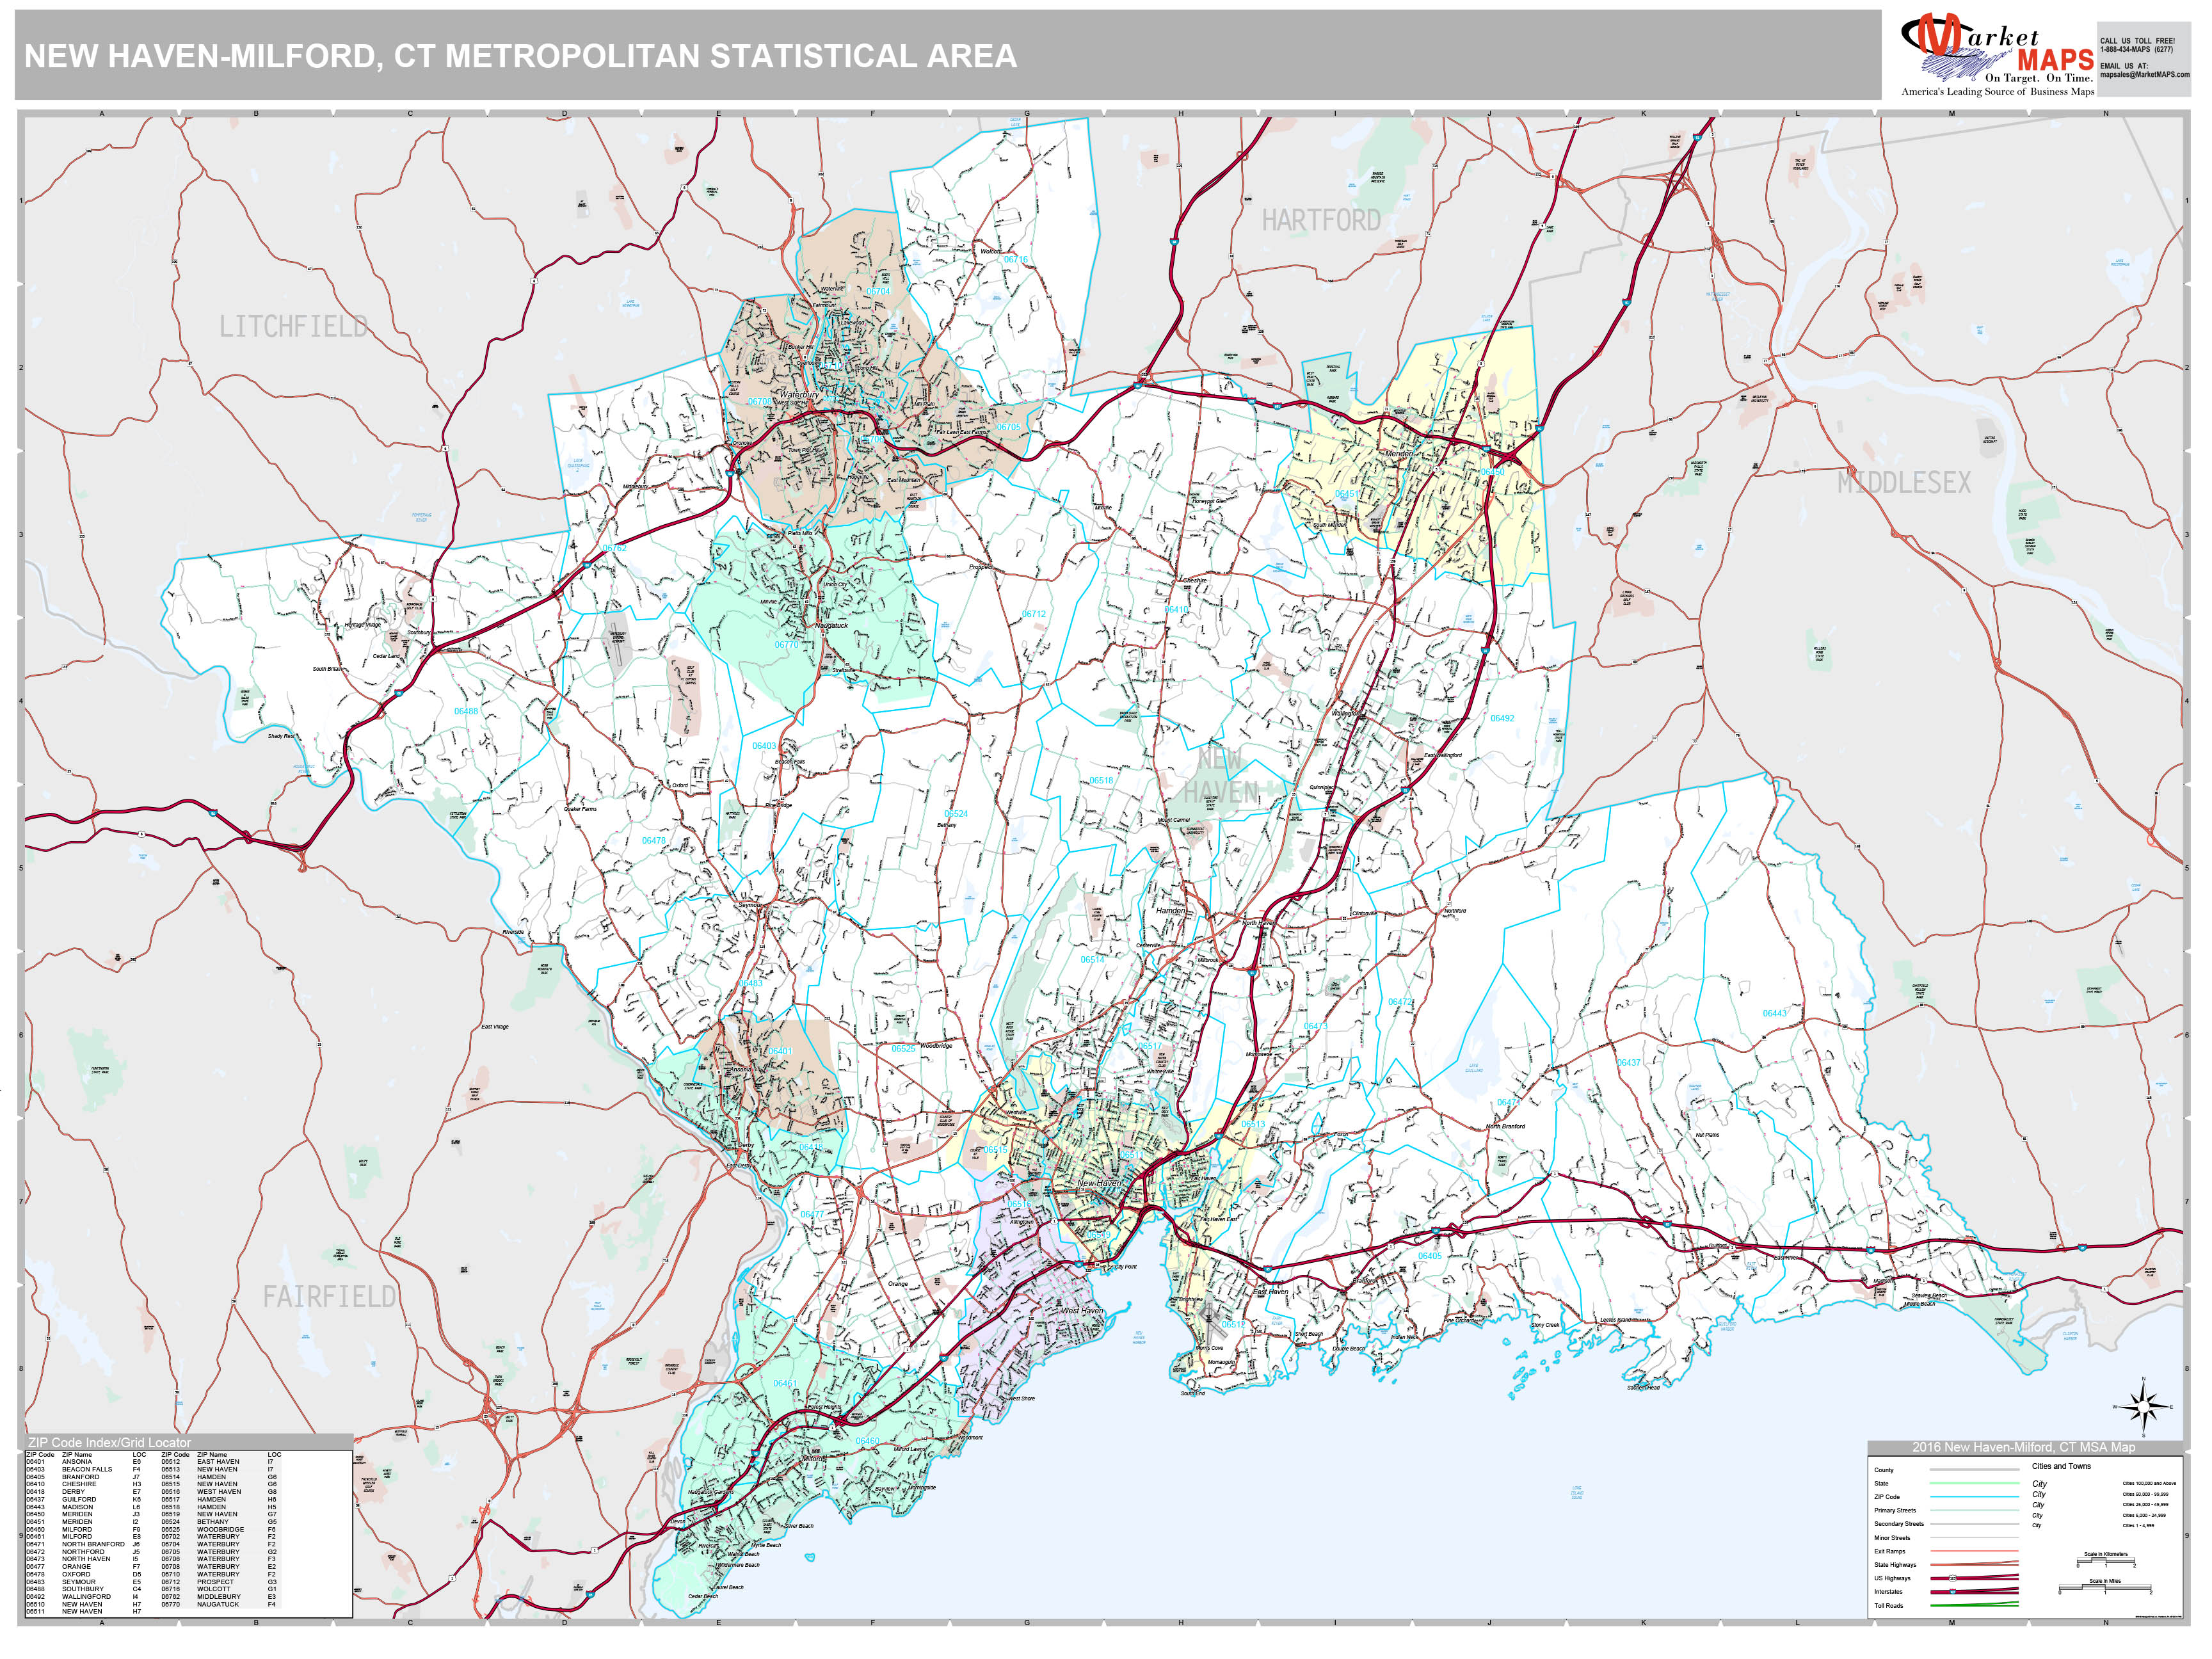Click the 06471 NORTH BRANFORD index row
This screenshot has height=1659, width=2212.
tap(84, 1544)
